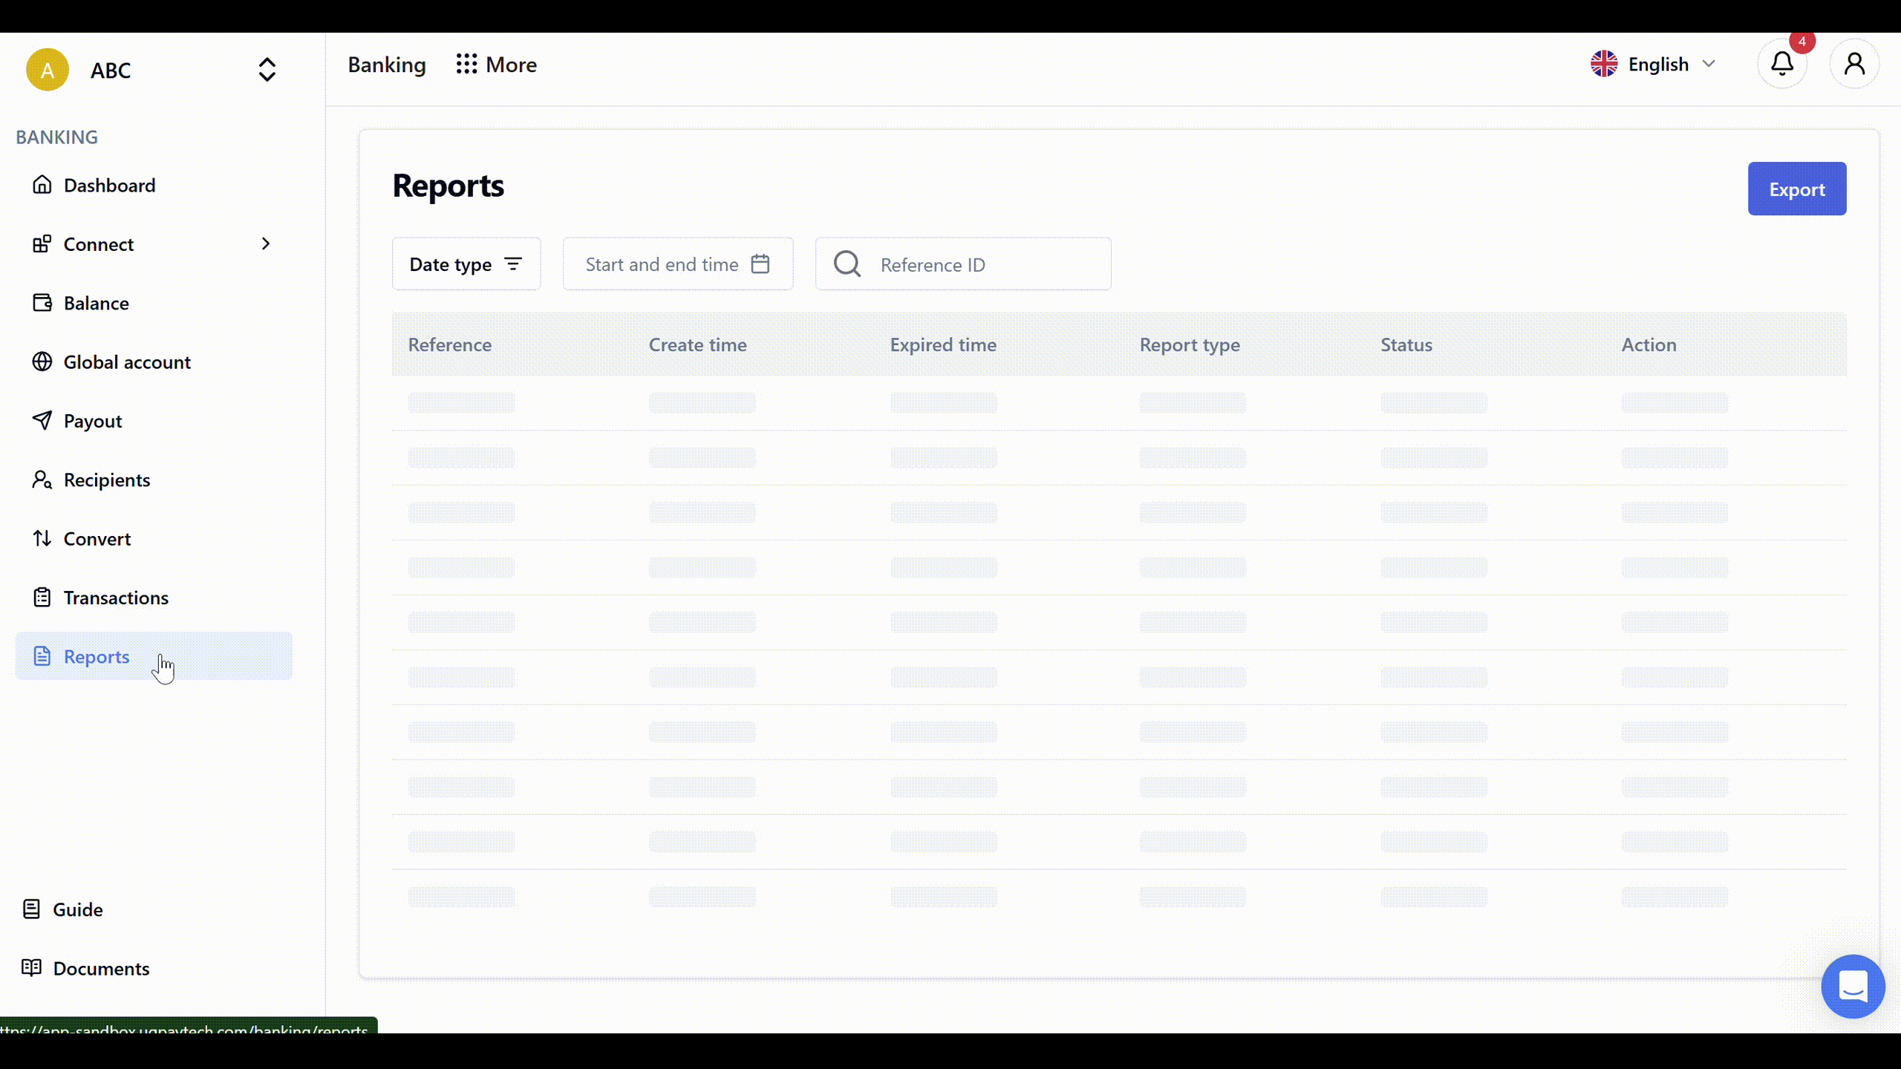The height and width of the screenshot is (1069, 1901).
Task: Click the notification count badge
Action: pos(1802,42)
